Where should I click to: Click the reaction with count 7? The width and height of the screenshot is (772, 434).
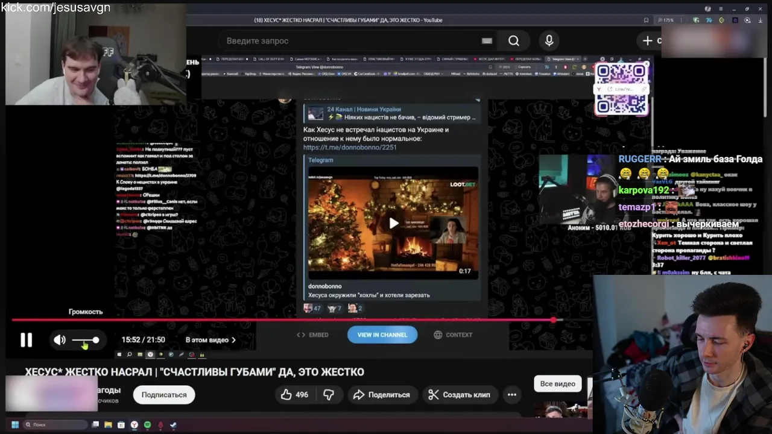pyautogui.click(x=335, y=308)
